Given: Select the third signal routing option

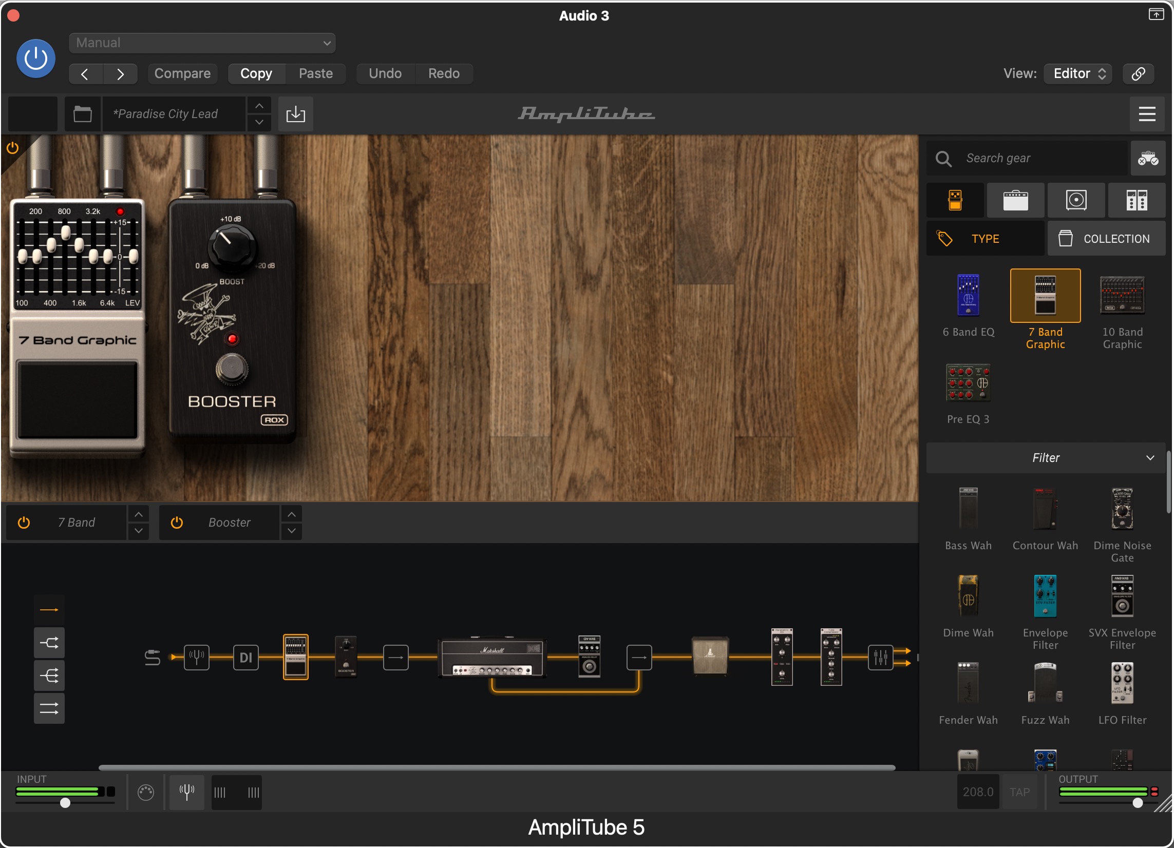Looking at the screenshot, I should coord(49,676).
